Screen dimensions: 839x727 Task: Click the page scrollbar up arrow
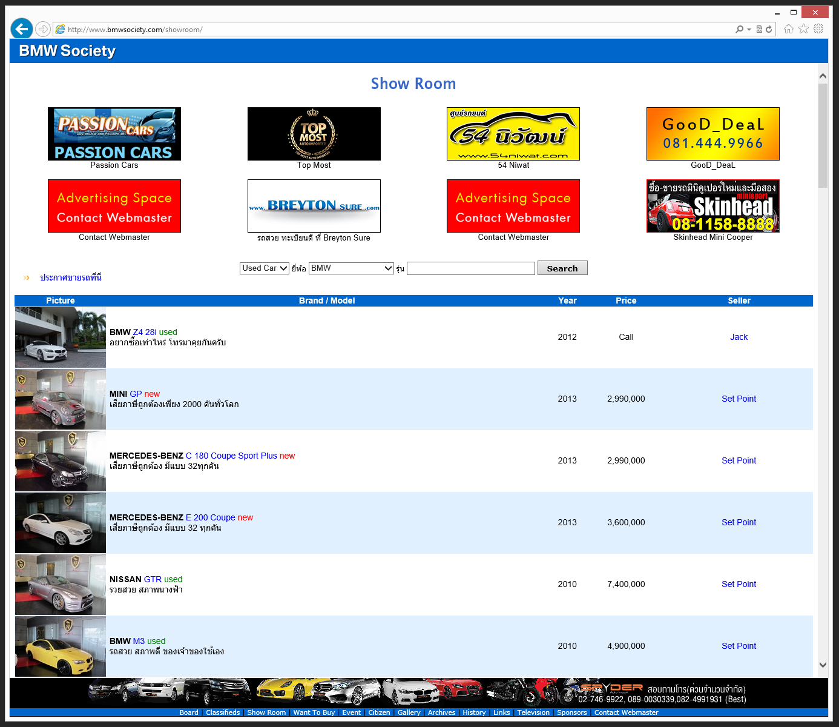click(823, 76)
